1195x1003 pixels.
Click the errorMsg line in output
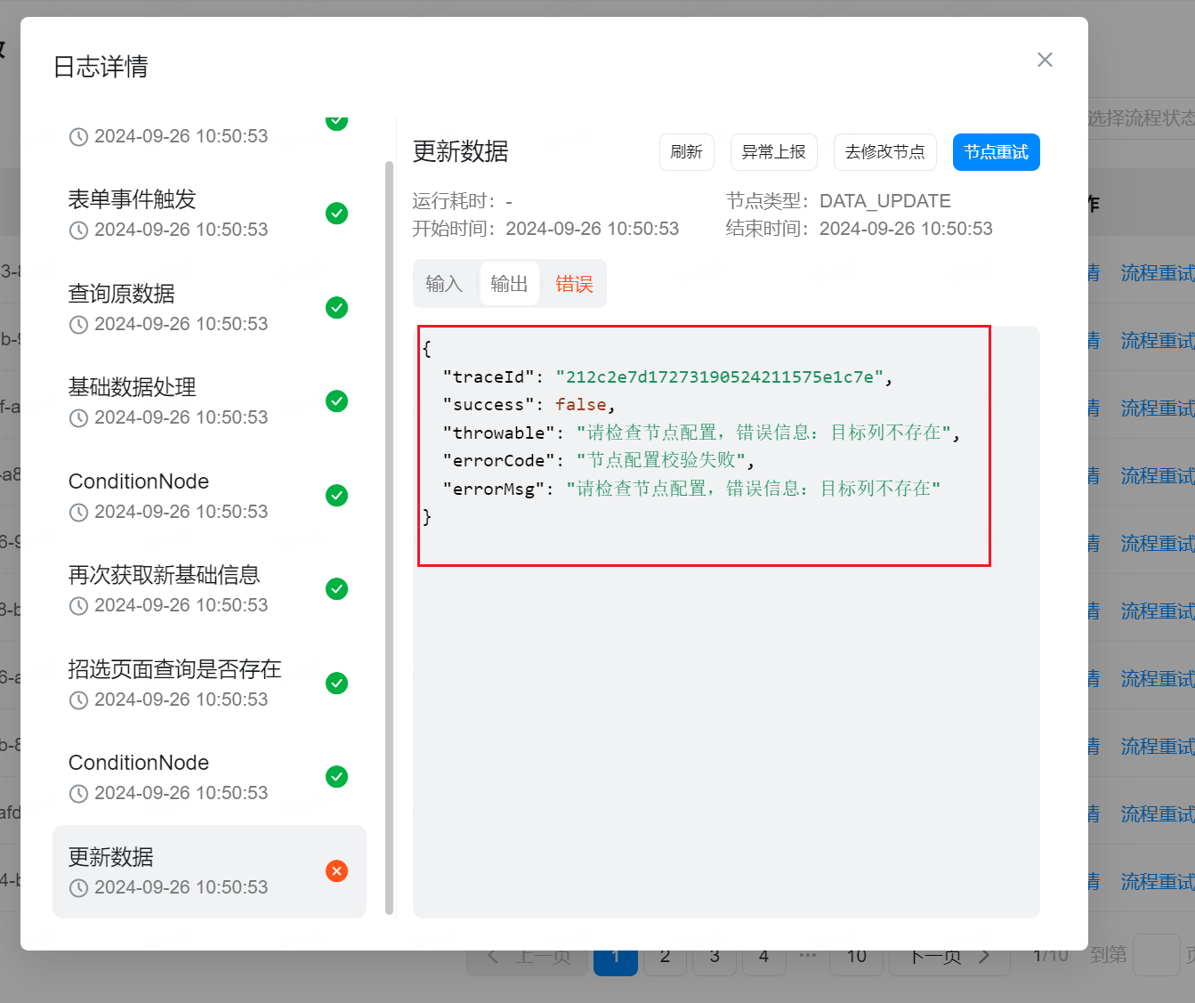691,489
